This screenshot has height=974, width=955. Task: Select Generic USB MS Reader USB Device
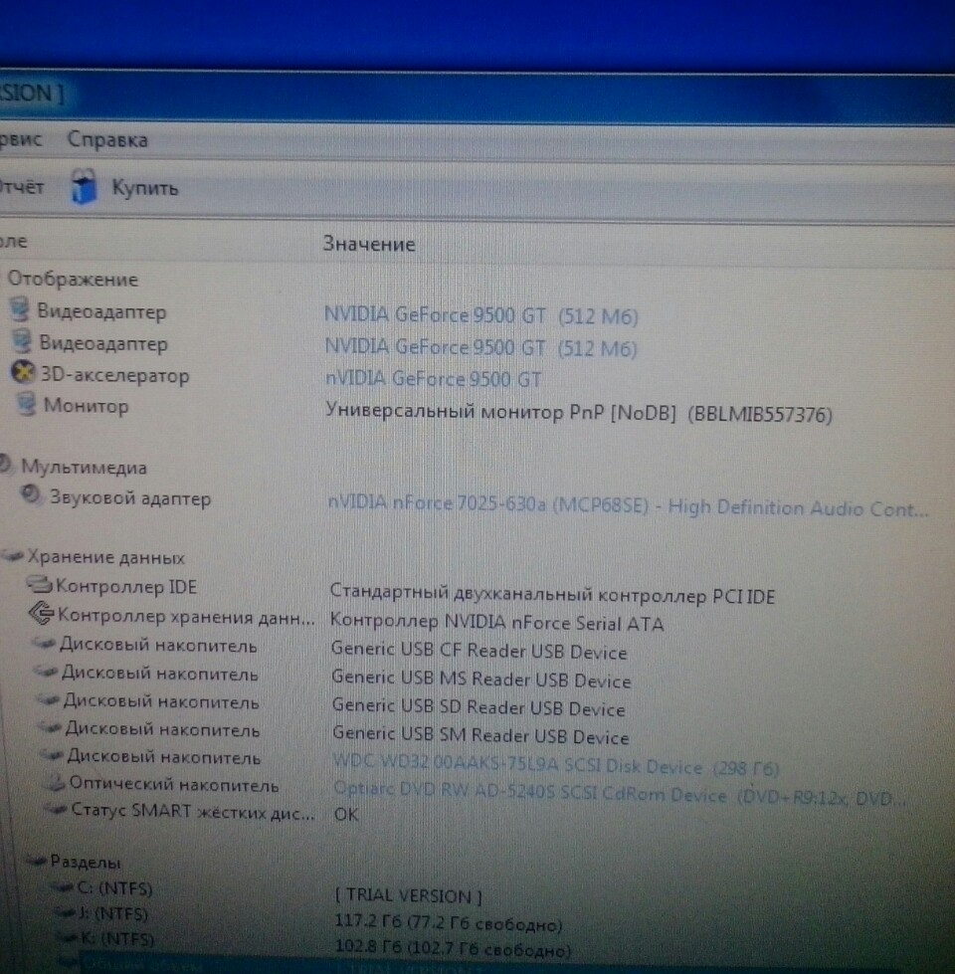[481, 679]
